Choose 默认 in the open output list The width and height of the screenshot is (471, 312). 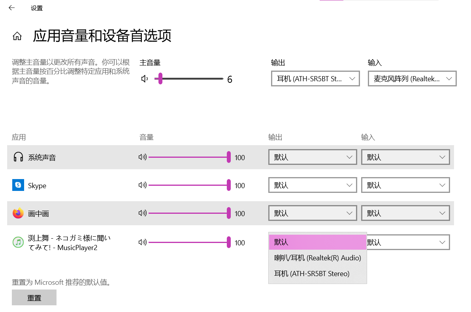pyautogui.click(x=317, y=242)
